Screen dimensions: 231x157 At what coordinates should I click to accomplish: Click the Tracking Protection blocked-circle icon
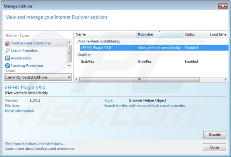7,66
